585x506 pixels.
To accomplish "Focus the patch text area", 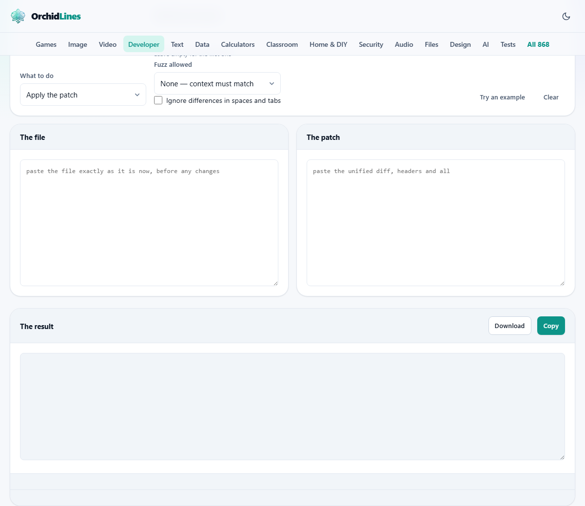I will pos(436,223).
